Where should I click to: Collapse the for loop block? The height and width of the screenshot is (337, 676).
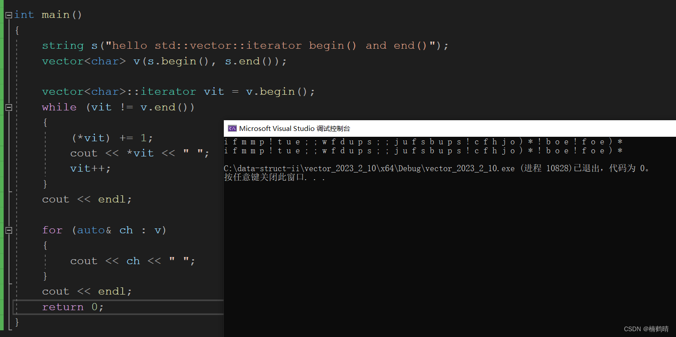[9, 230]
